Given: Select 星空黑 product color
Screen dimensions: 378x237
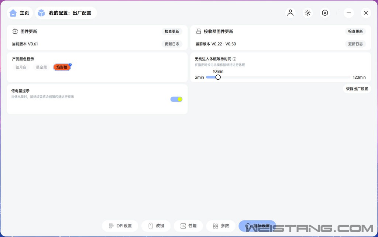Looking at the screenshot, I should pos(41,67).
